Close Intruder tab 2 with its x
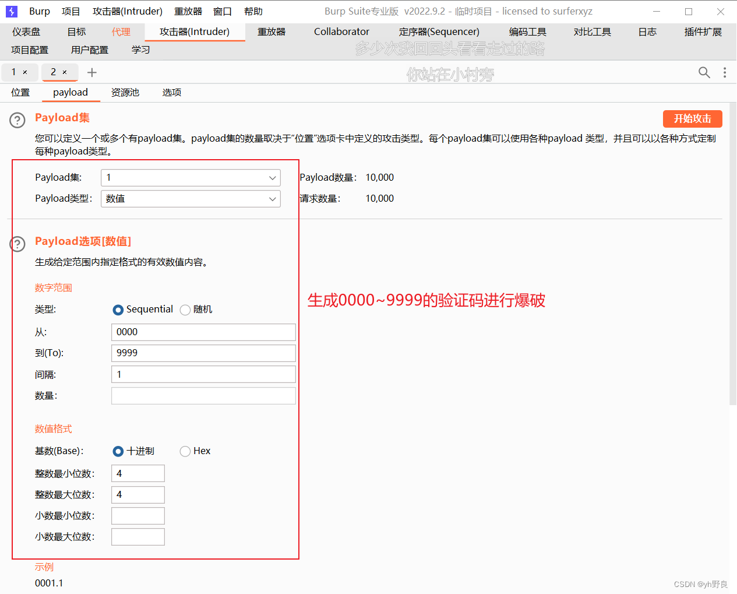Screen dimensions: 737x594 point(65,72)
